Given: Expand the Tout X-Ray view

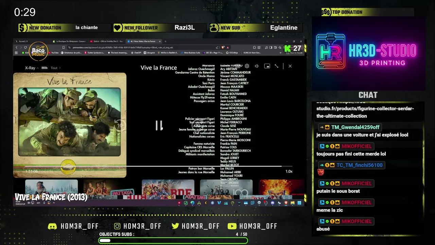Looking at the screenshot, I should click(x=55, y=68).
